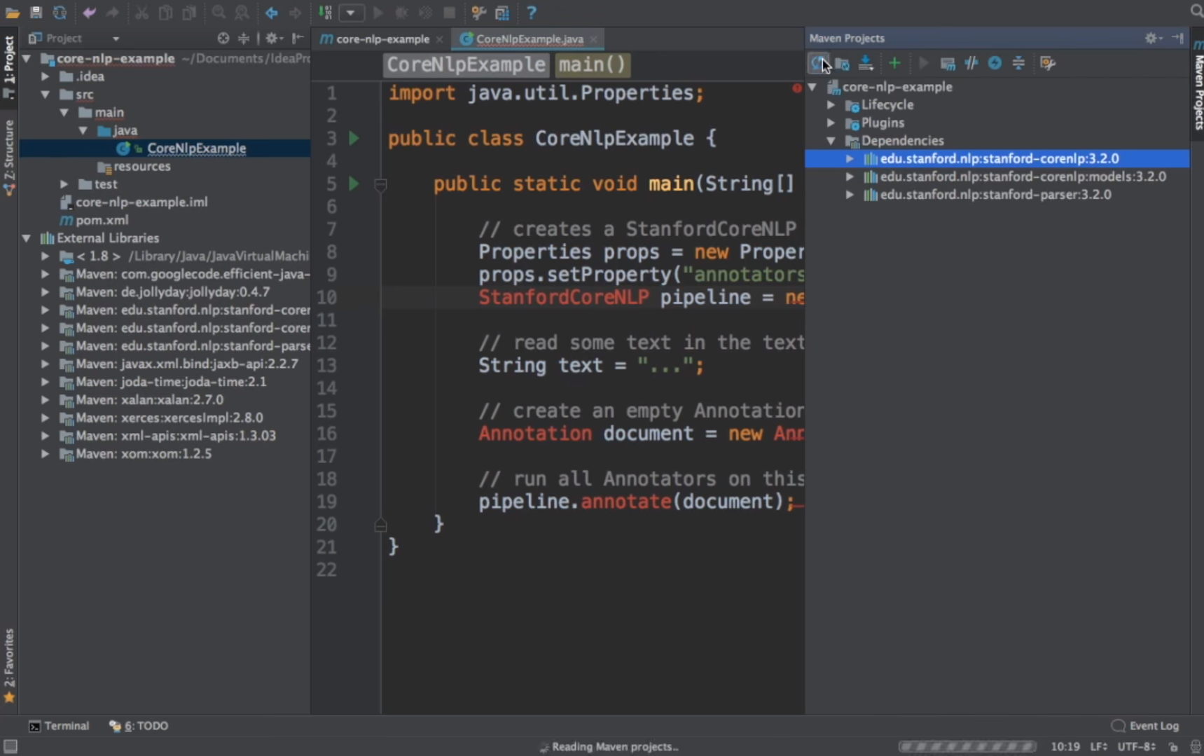Expand stanford-parser:3.2.0 dependency
Image resolution: width=1204 pixels, height=756 pixels.
point(850,195)
